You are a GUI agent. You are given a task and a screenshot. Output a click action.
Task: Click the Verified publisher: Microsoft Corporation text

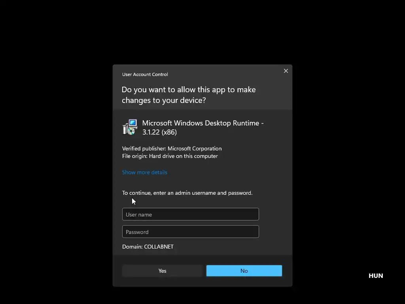(172, 149)
